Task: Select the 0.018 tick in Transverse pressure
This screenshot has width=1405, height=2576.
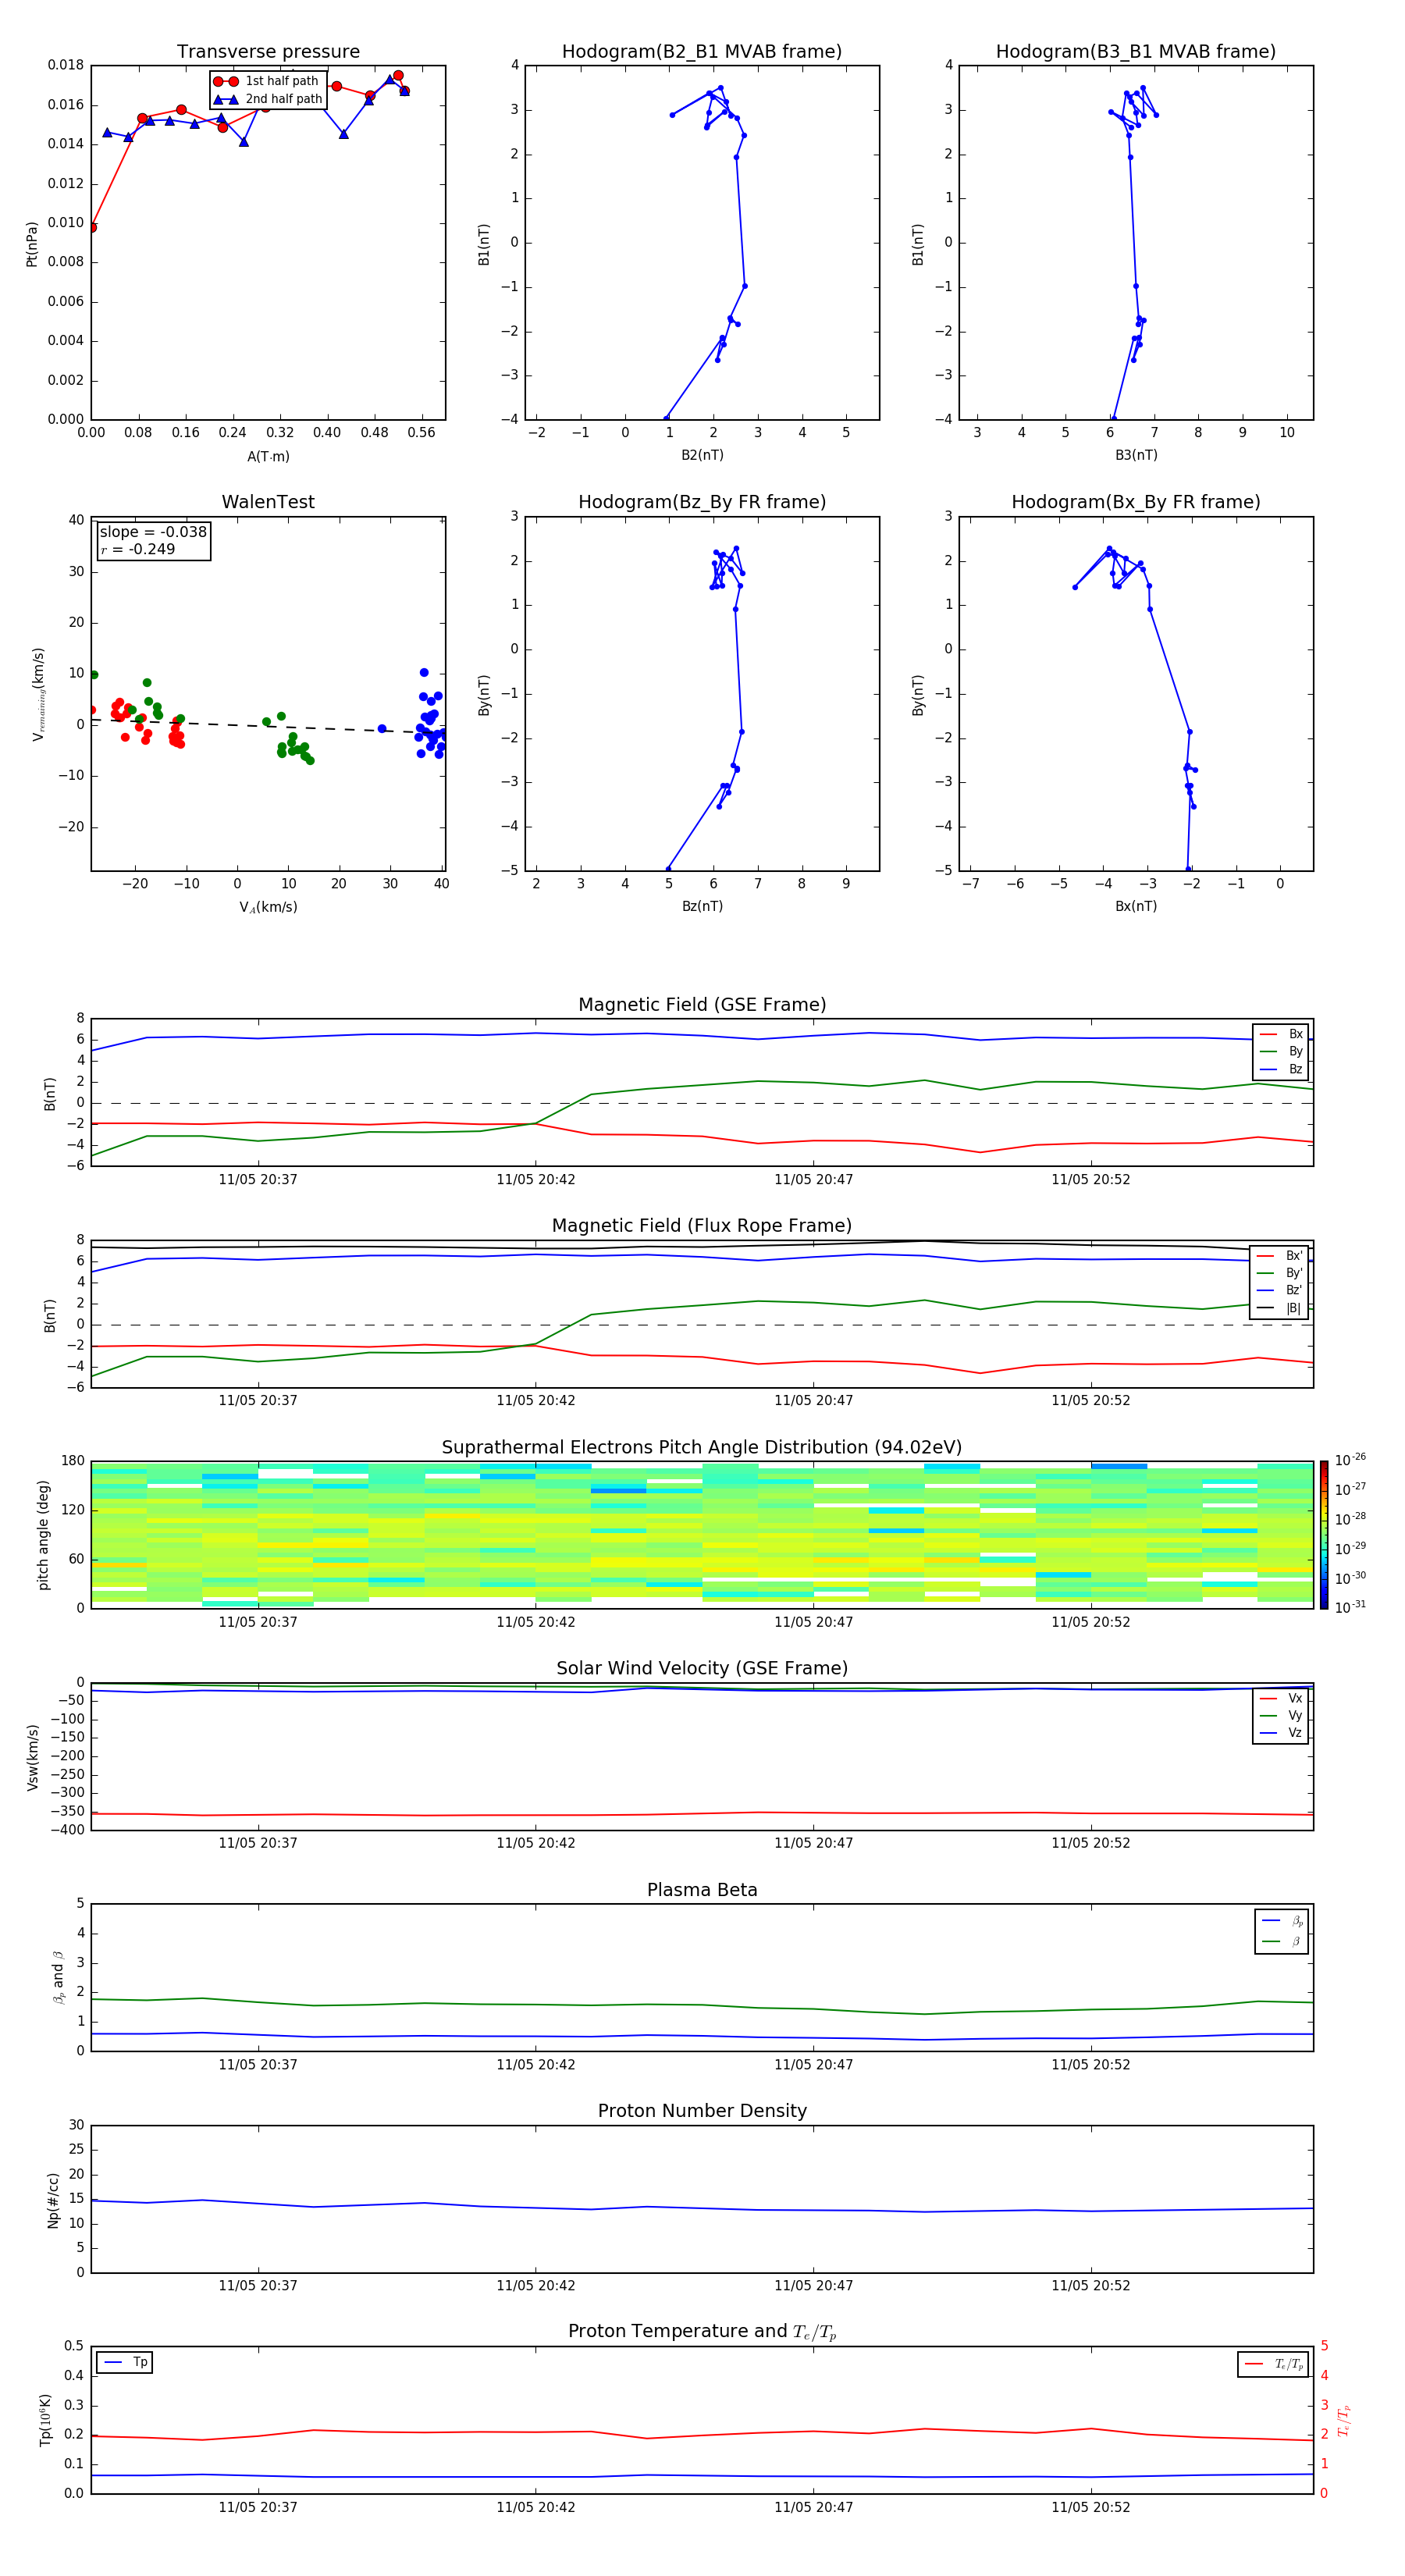Action: (x=66, y=65)
